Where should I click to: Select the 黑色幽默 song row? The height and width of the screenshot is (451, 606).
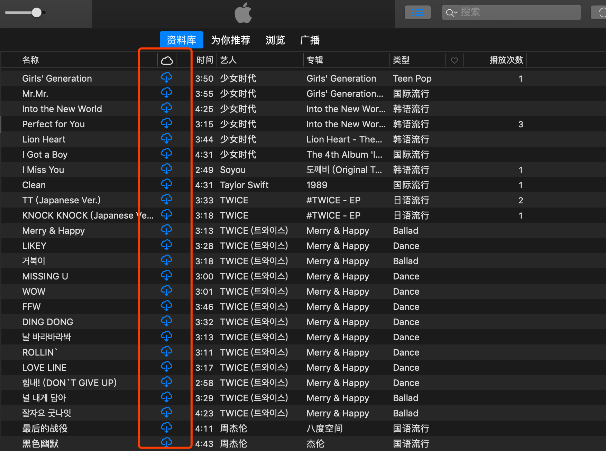304,443
